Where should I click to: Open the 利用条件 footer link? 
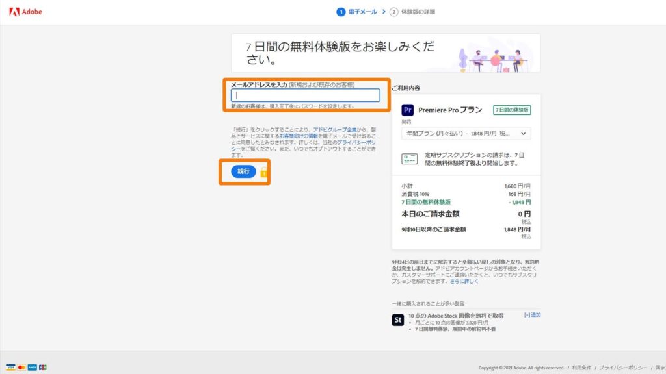coord(581,368)
